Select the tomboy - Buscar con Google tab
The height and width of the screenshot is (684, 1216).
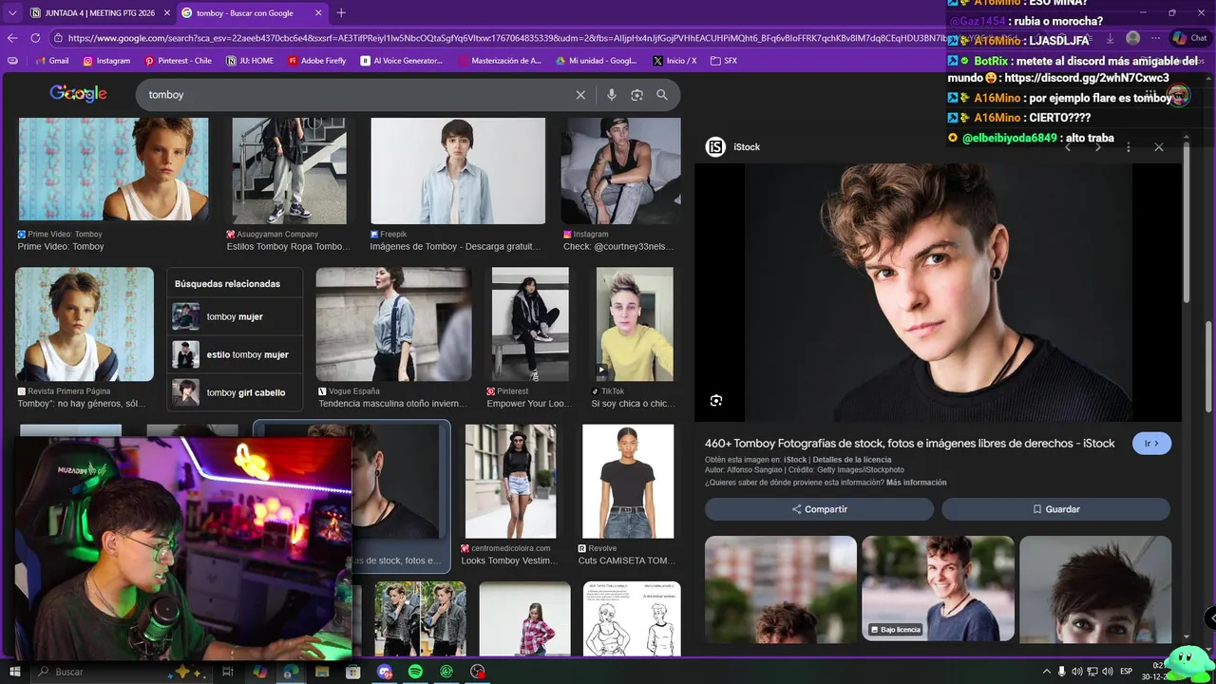click(251, 12)
